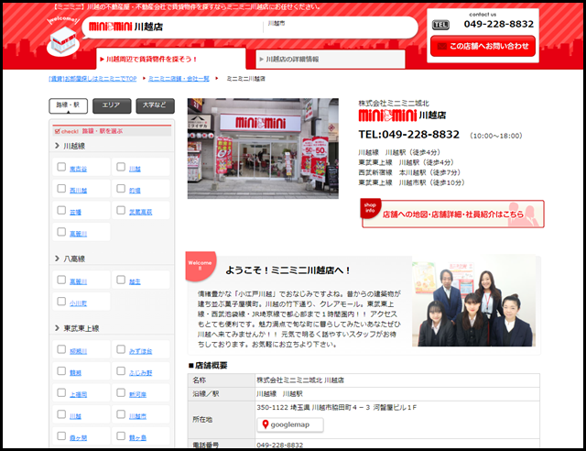Enable the 笠幡 station checkbox

pos(61,210)
